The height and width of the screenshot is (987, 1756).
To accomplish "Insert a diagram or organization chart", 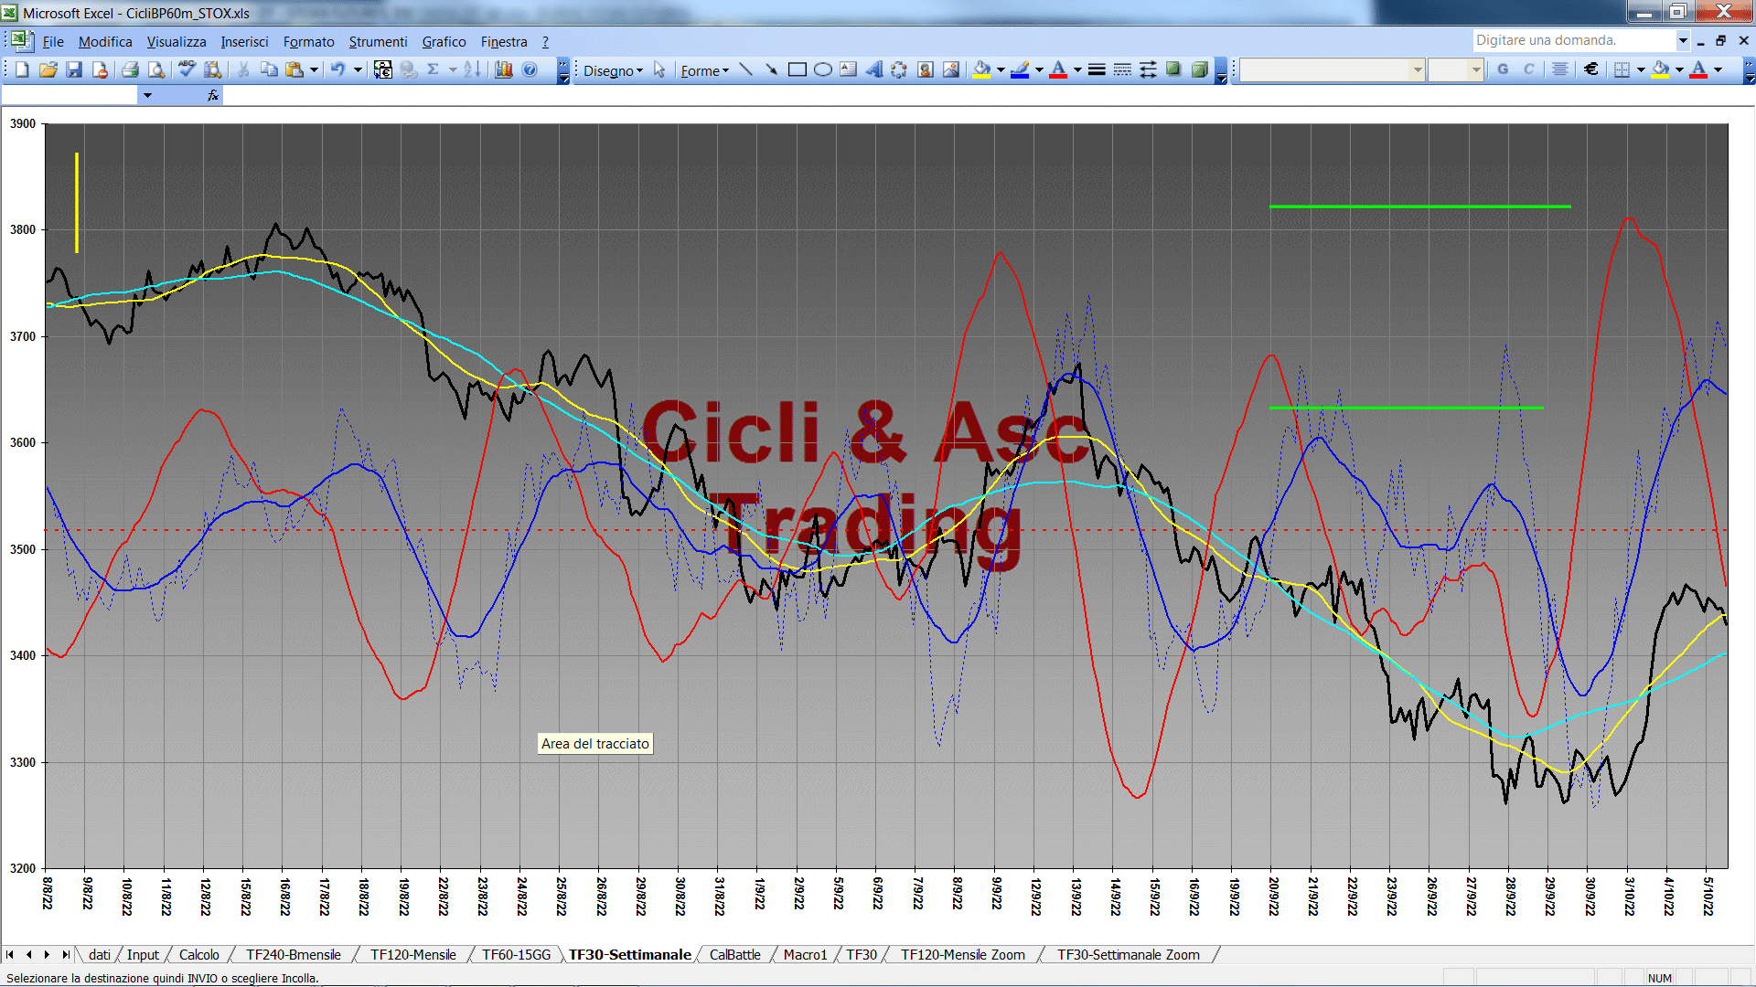I will pyautogui.click(x=899, y=69).
